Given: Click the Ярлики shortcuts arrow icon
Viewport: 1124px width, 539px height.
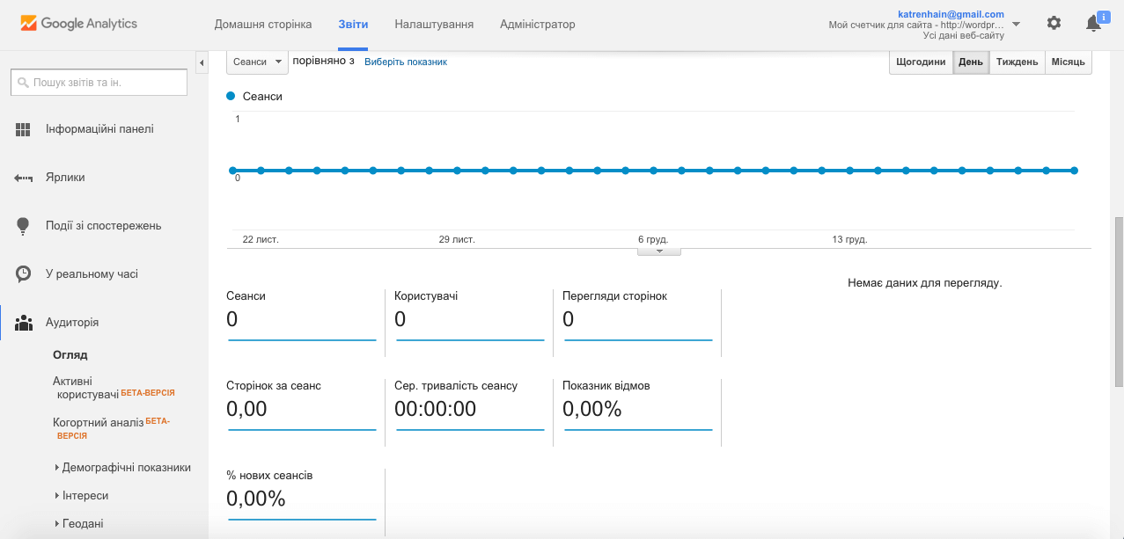Looking at the screenshot, I should [24, 178].
